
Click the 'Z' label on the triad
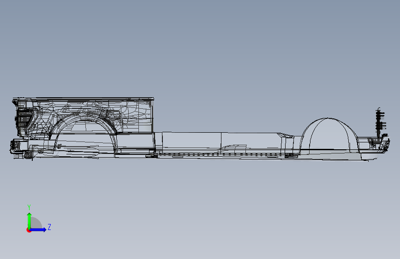click(49, 227)
